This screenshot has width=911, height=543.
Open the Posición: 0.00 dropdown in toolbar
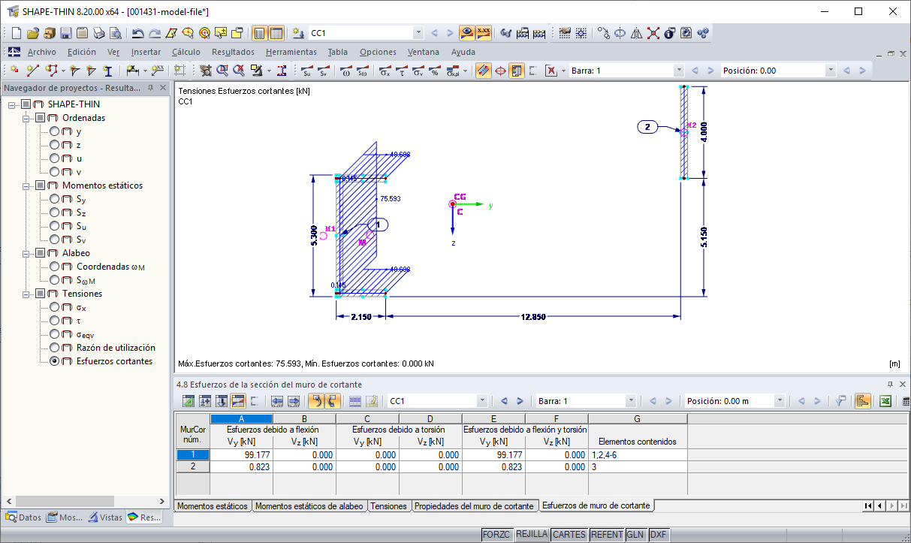830,71
